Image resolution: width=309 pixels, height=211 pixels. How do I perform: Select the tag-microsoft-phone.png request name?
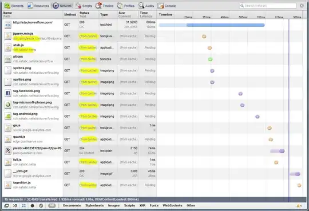tap(32, 102)
